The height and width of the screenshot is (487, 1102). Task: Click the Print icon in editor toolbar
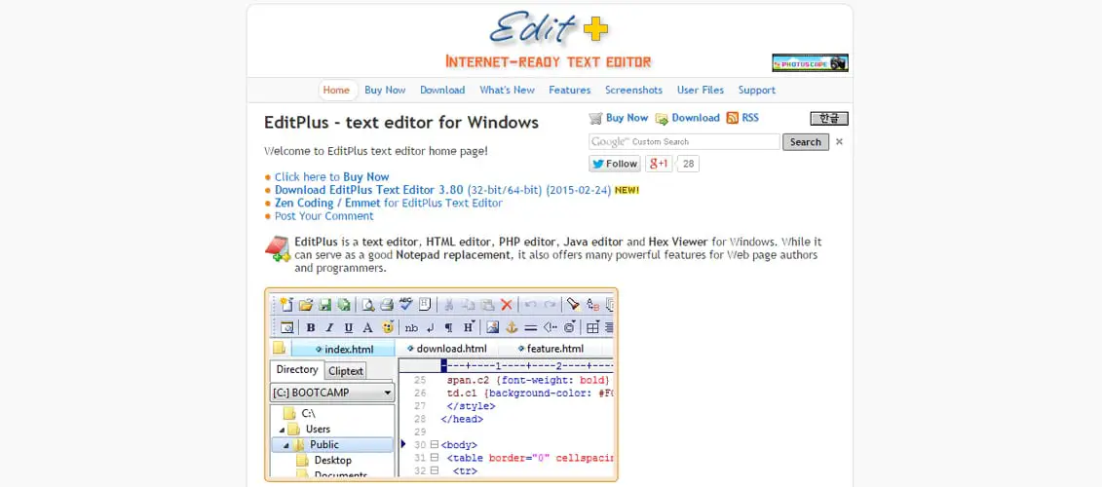coord(387,304)
